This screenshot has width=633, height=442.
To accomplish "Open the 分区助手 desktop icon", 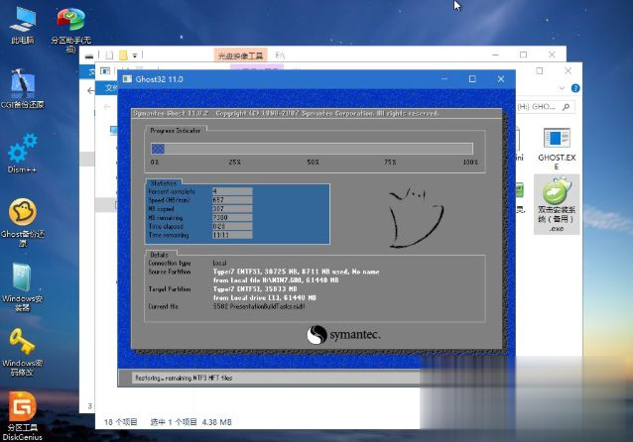I will tap(71, 29).
